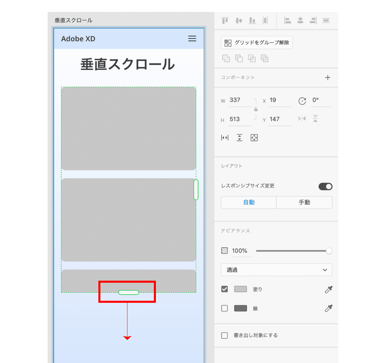Click the lock aspect ratio padlock icon

click(256, 109)
